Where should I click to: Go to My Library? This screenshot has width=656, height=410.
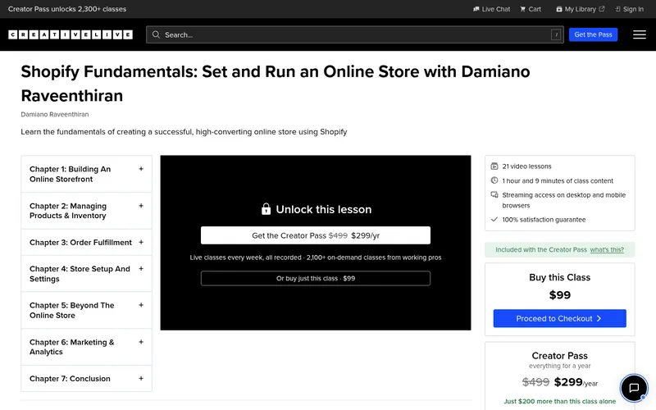point(581,9)
